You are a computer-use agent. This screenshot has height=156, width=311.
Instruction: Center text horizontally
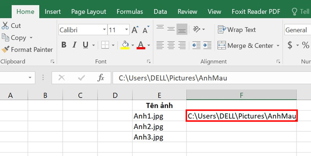pos(171,45)
